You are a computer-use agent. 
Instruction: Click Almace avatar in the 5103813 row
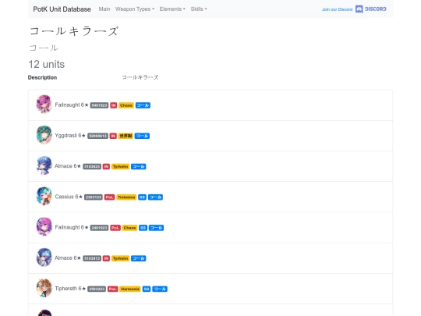coord(44,257)
